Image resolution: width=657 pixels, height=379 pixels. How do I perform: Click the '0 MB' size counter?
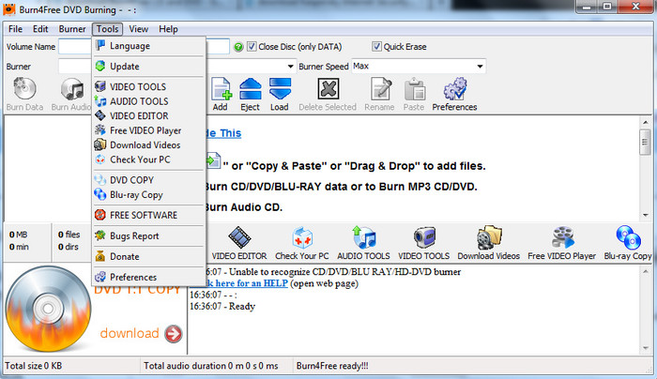tap(18, 235)
